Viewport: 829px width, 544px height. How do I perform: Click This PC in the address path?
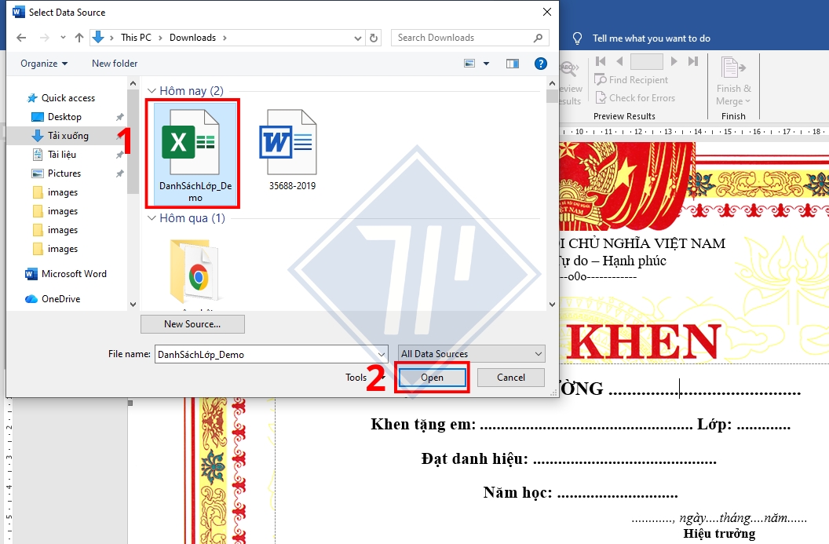(x=136, y=38)
